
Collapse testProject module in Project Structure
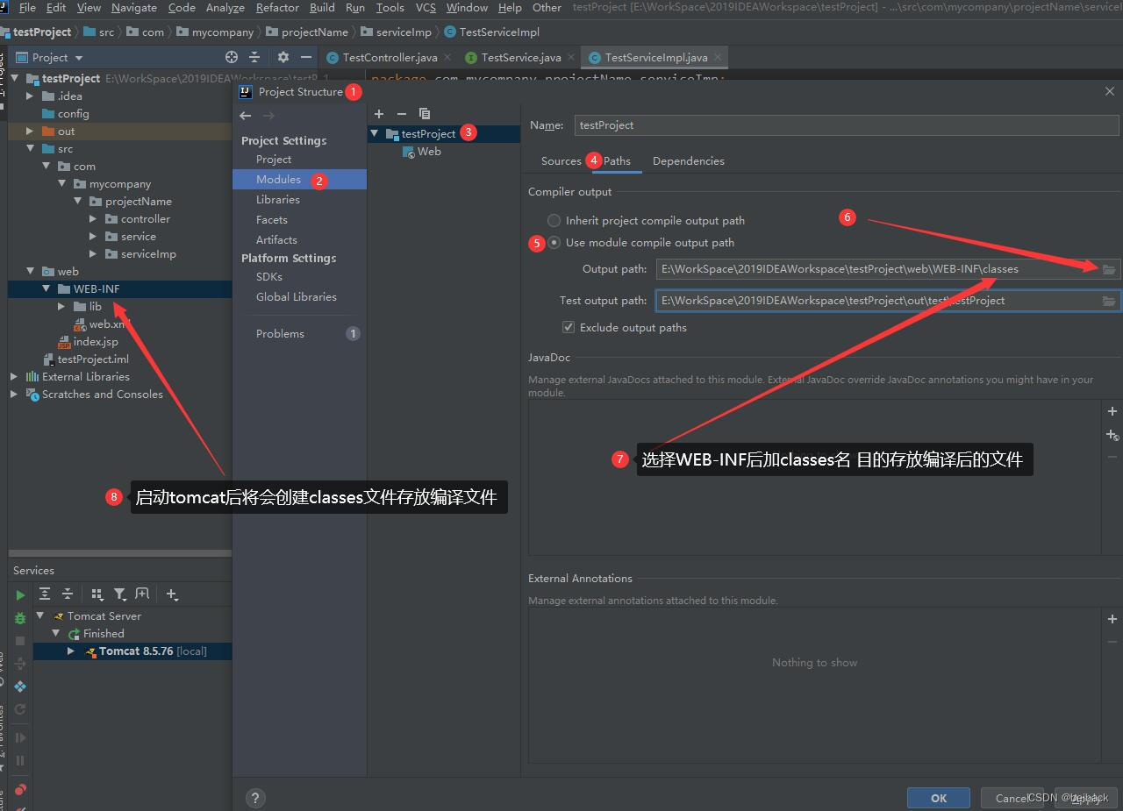[x=375, y=134]
